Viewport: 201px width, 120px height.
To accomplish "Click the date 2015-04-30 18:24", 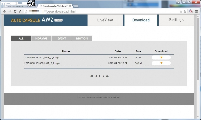I will click(x=118, y=63).
